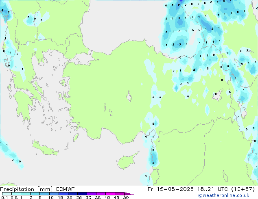Click the legend scale label '50'
258x199 pixels.
pyautogui.click(x=126, y=197)
